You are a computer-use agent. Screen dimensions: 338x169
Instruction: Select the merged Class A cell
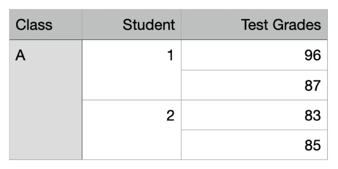pos(45,99)
